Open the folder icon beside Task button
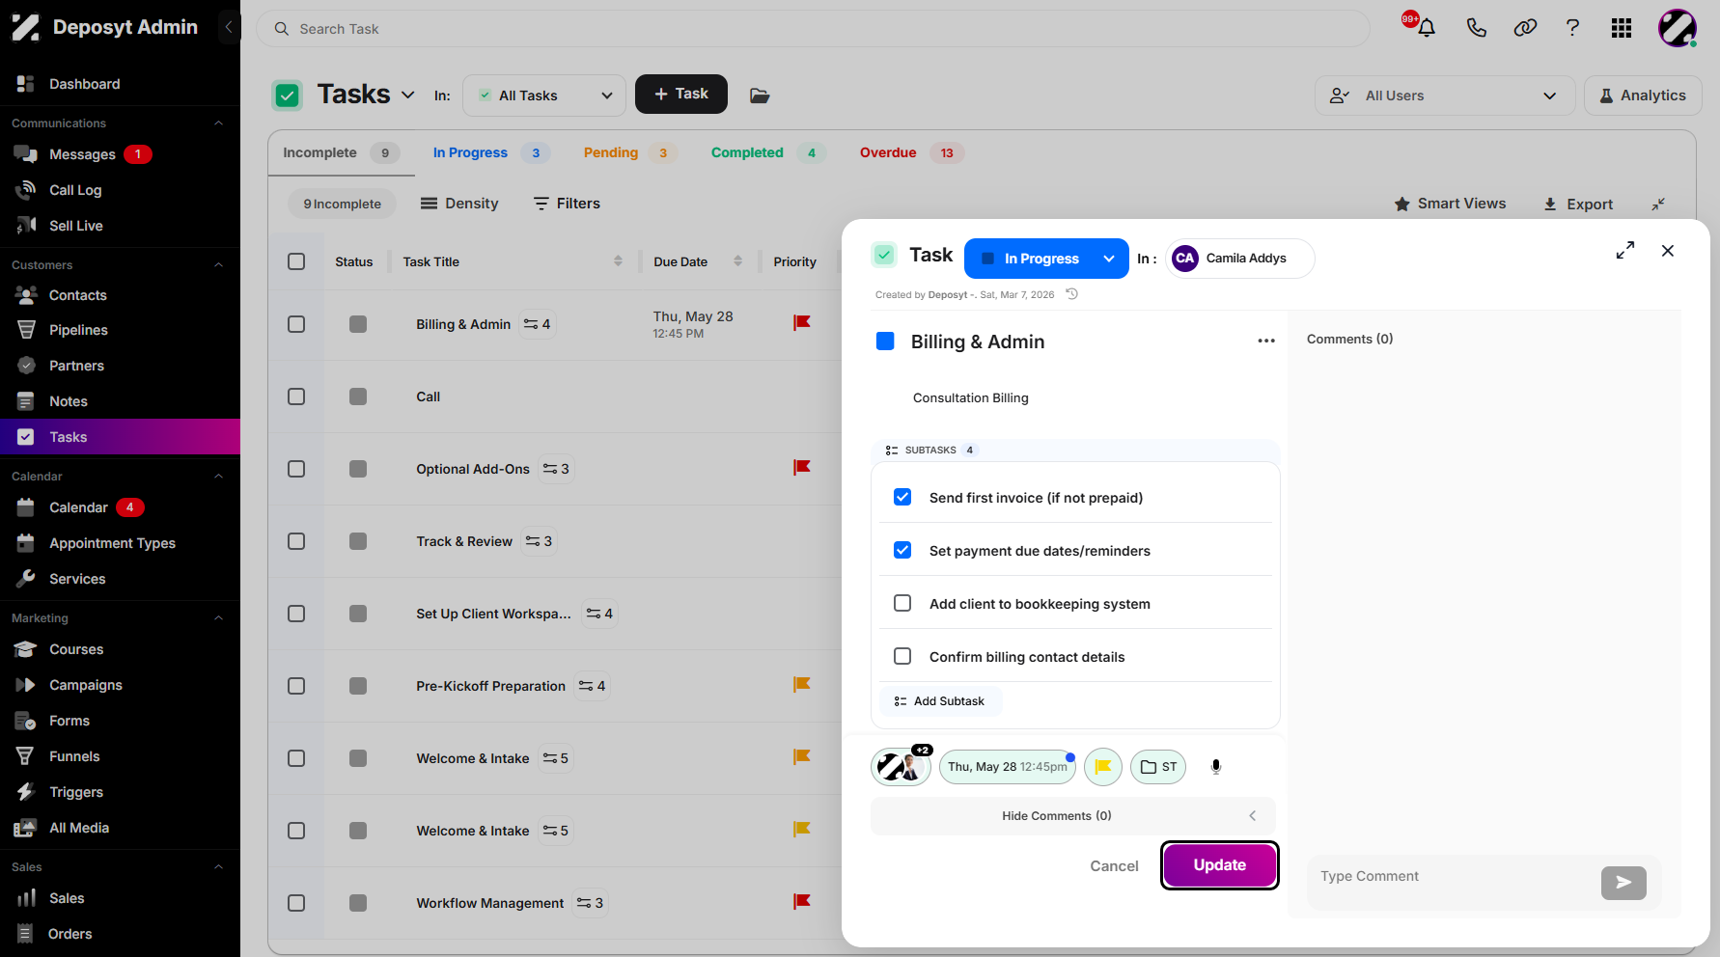Screen dimensions: 1720x957 click(x=760, y=96)
